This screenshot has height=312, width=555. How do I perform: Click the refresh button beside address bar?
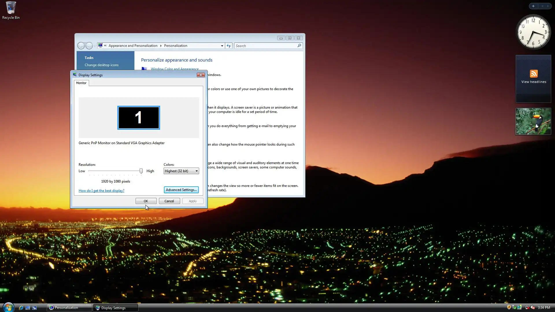point(229,46)
